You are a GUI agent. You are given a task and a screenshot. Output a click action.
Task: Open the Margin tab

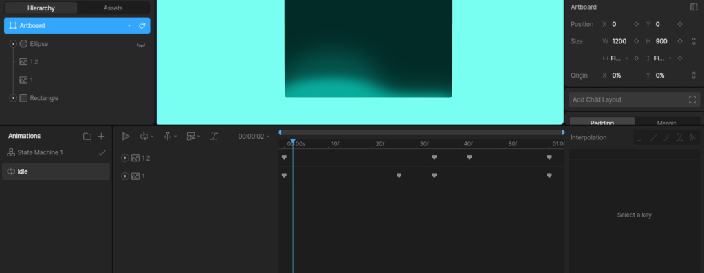click(667, 123)
